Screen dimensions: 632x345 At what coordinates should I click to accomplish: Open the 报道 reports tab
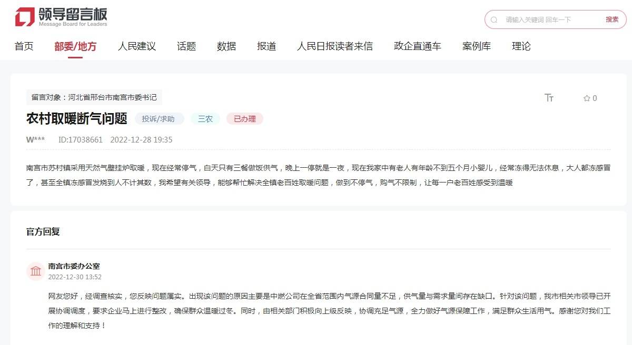pyautogui.click(x=266, y=46)
